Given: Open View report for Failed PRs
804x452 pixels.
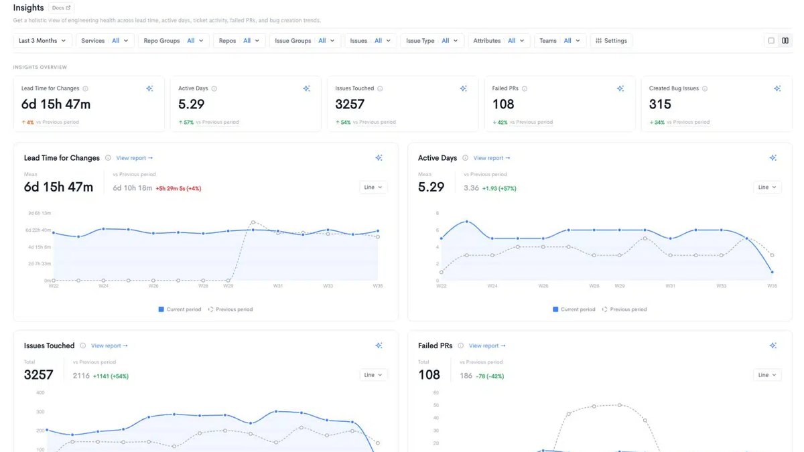Looking at the screenshot, I should coord(487,346).
